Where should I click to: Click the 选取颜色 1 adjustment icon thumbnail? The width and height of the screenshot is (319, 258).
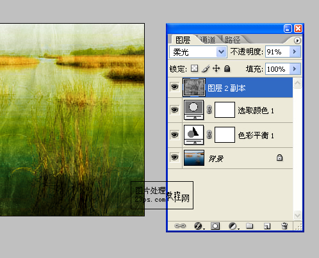tap(194, 110)
